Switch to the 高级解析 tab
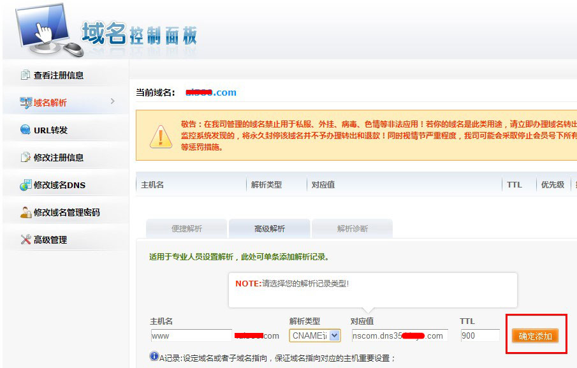The height and width of the screenshot is (368, 577). click(x=269, y=228)
